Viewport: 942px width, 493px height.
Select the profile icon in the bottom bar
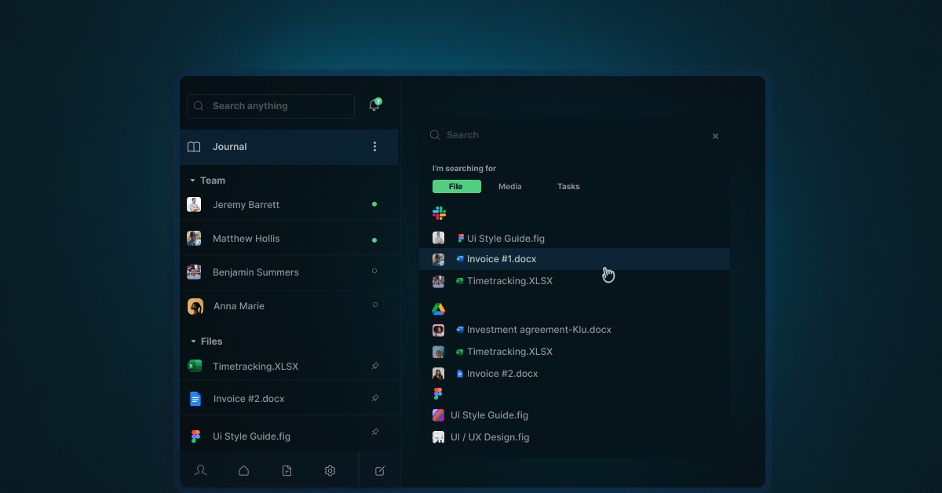pyautogui.click(x=200, y=470)
